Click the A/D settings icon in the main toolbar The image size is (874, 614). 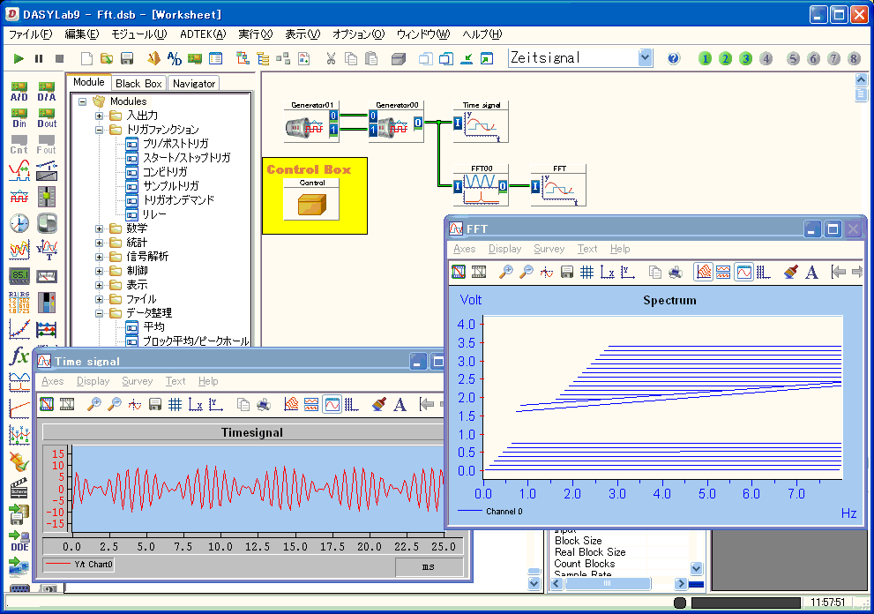(175, 58)
